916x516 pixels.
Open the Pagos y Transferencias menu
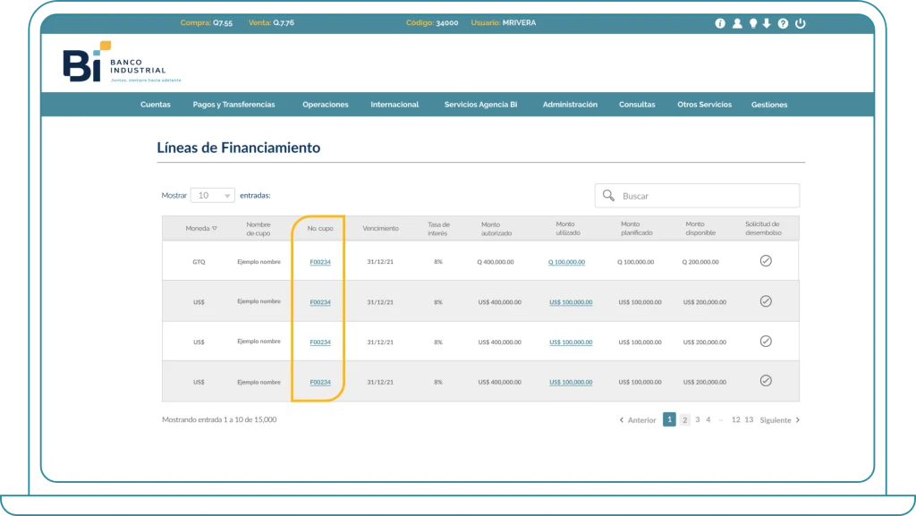[233, 105]
